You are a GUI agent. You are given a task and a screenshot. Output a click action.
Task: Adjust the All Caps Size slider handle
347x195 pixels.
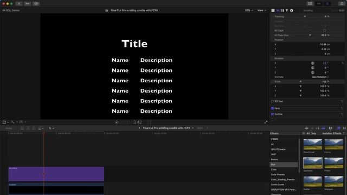pyautogui.click(x=310, y=35)
